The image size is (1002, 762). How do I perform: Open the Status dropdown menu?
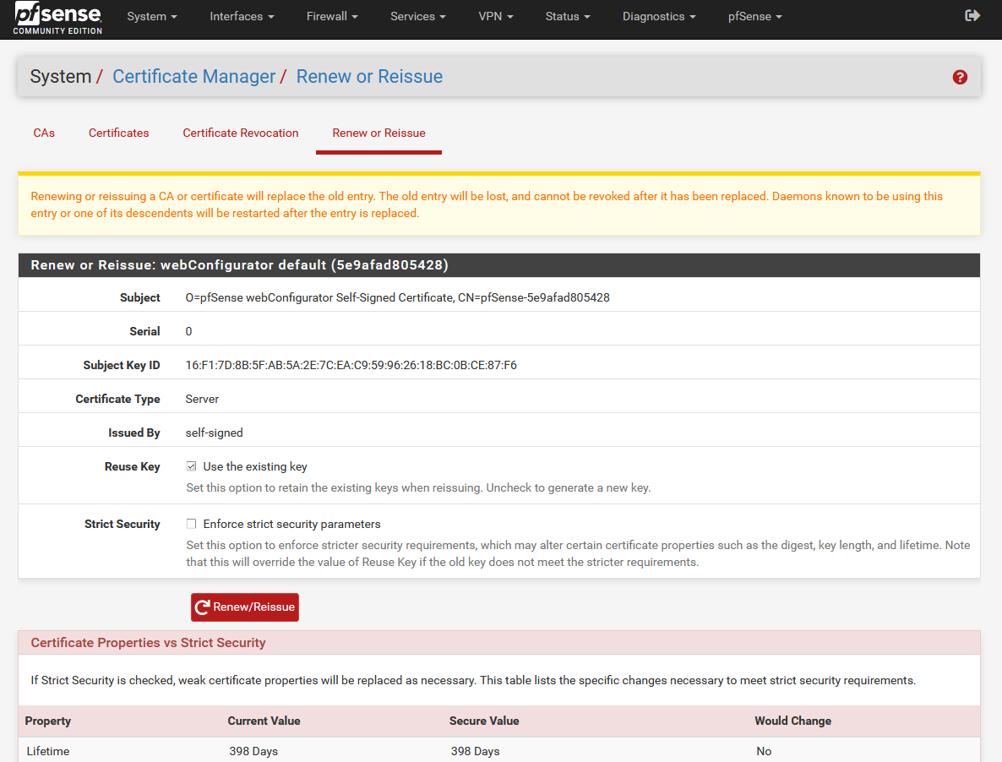pos(568,17)
